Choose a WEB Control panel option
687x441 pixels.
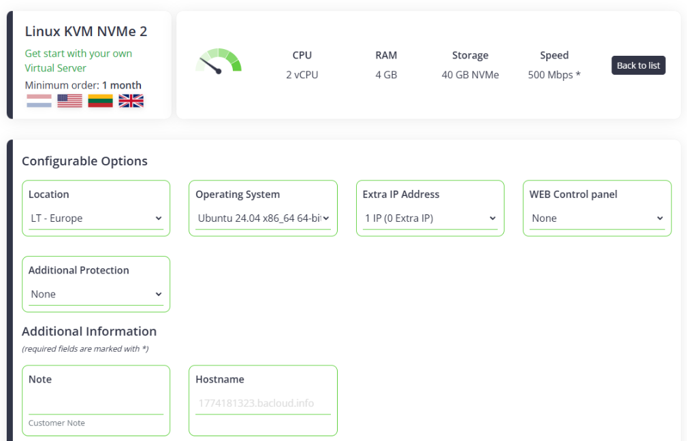point(596,218)
